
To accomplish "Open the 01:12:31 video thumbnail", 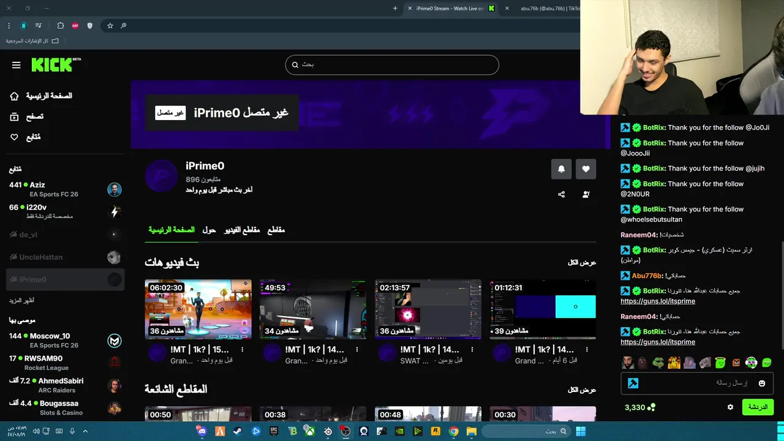I will (x=543, y=309).
